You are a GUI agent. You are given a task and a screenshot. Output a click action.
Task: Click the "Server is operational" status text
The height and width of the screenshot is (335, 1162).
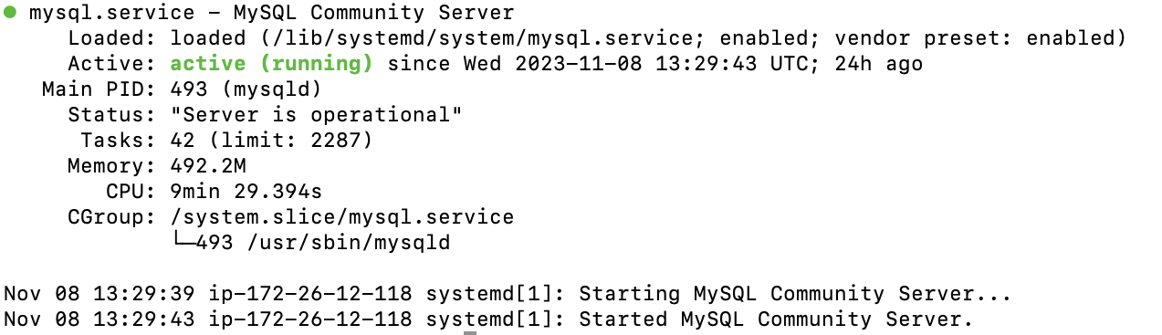pos(317,115)
